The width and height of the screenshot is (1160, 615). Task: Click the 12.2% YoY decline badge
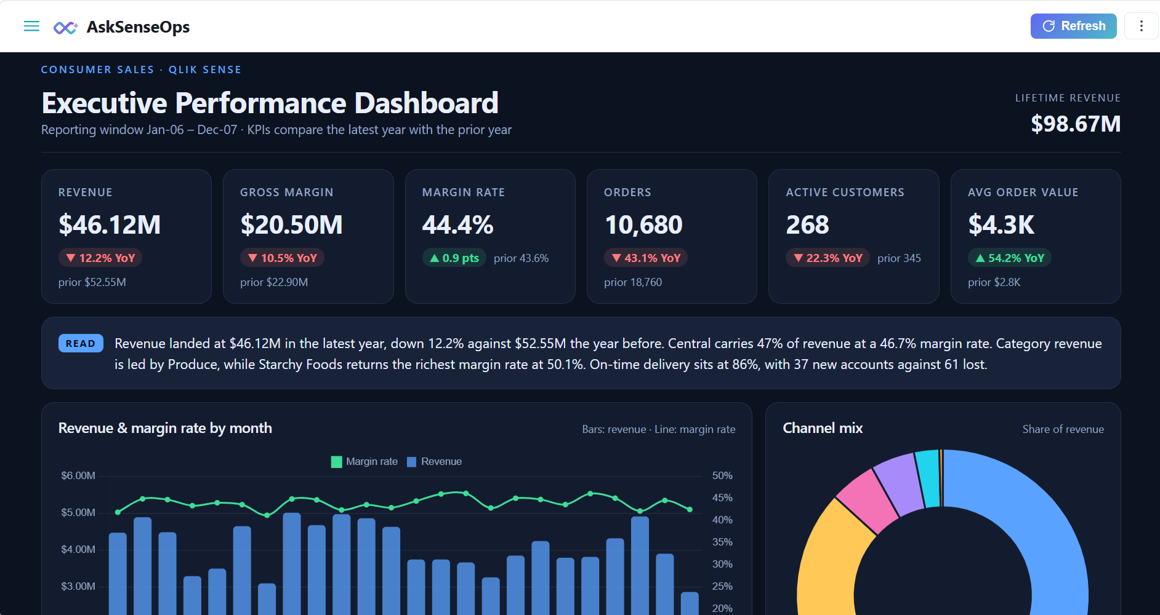tap(100, 258)
